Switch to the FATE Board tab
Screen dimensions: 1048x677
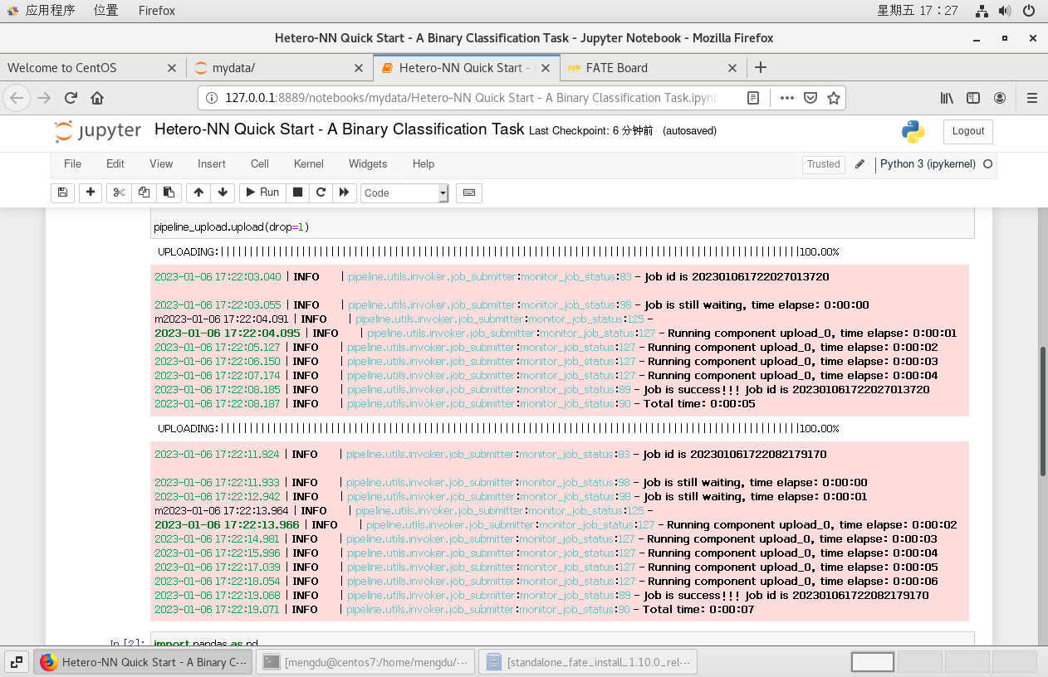tap(653, 68)
